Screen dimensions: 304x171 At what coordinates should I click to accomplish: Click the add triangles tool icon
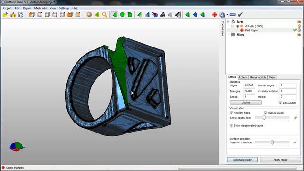(140, 15)
